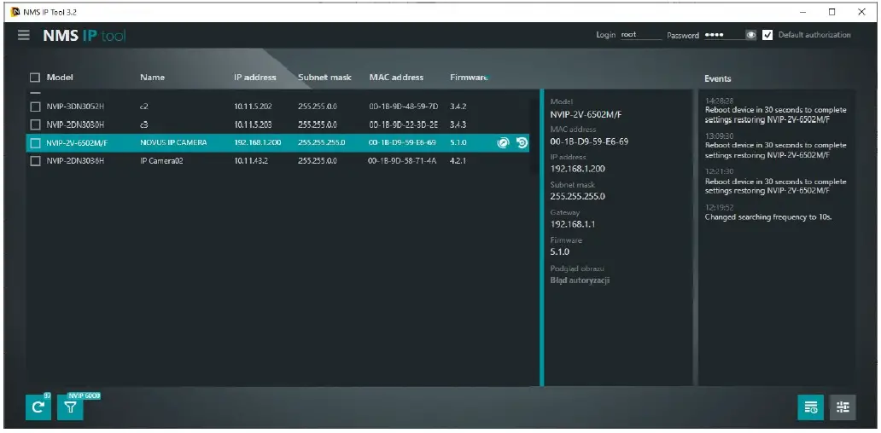Click firmware version 3.4.2
881x433 pixels.
tap(458, 107)
